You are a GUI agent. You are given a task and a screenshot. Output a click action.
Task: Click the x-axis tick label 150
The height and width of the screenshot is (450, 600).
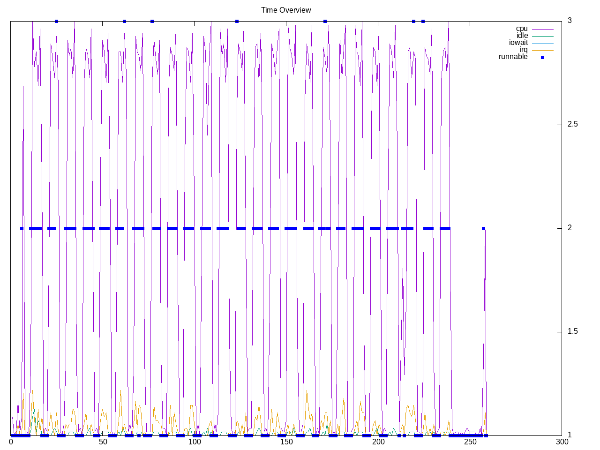coord(286,442)
